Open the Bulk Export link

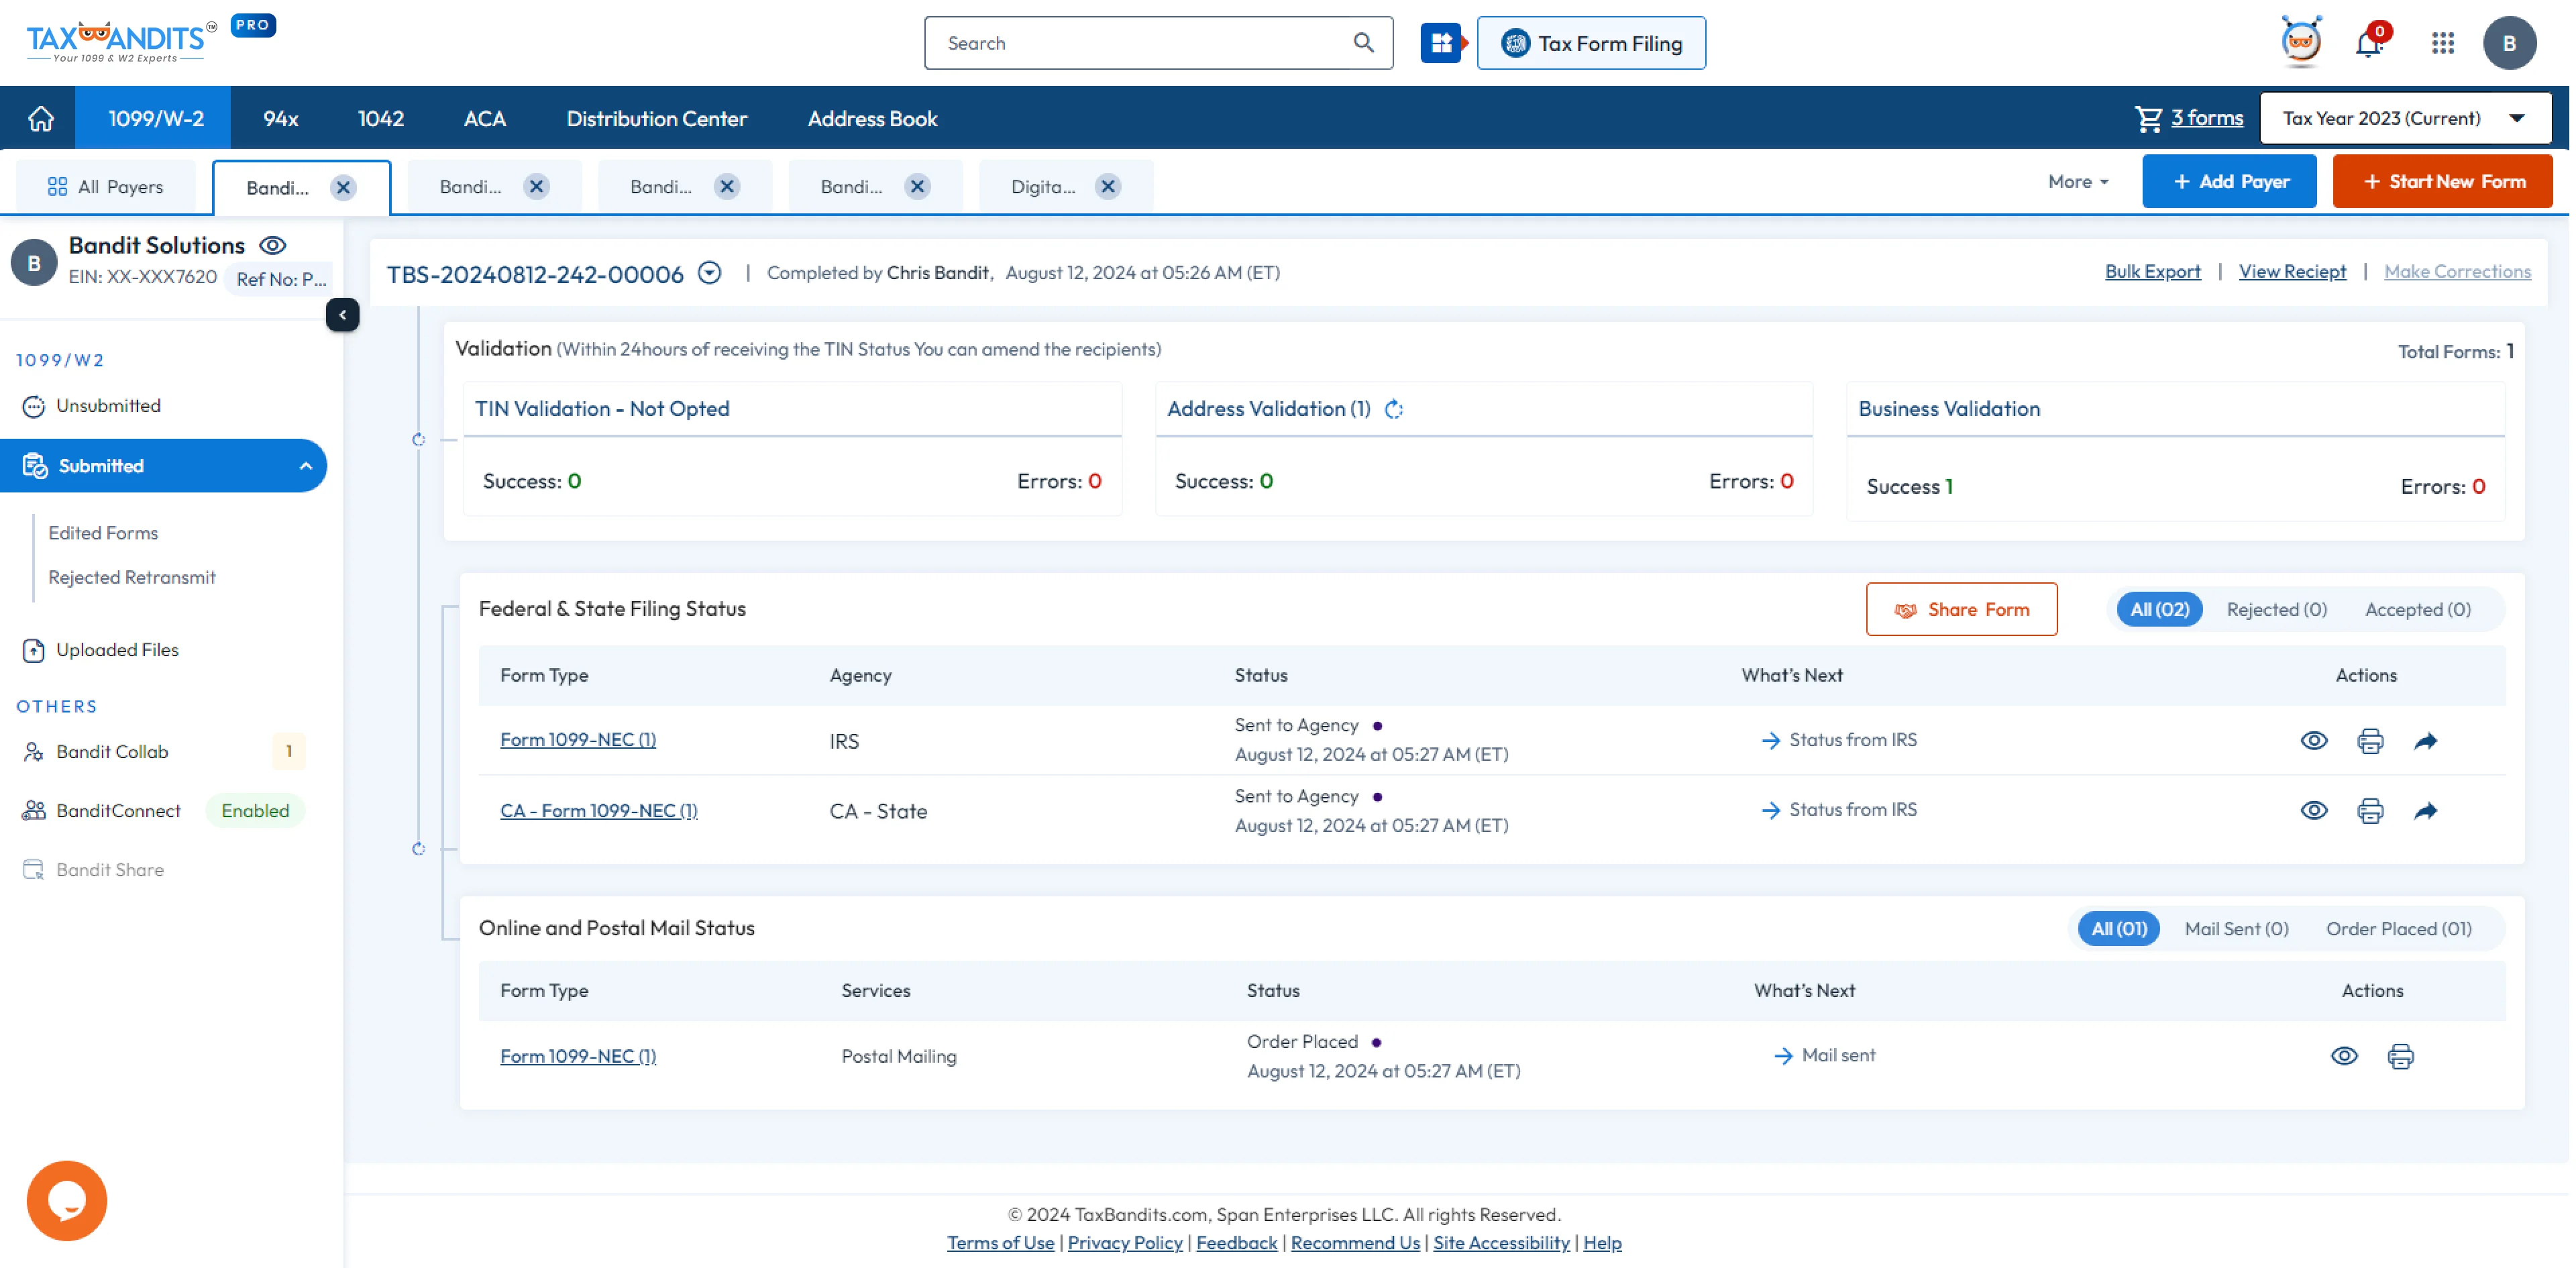tap(2153, 272)
